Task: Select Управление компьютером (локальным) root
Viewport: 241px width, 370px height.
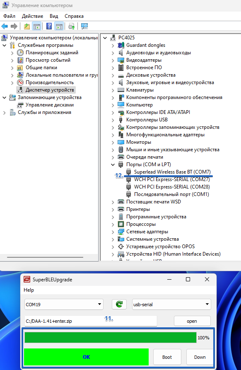Action: coord(54,38)
